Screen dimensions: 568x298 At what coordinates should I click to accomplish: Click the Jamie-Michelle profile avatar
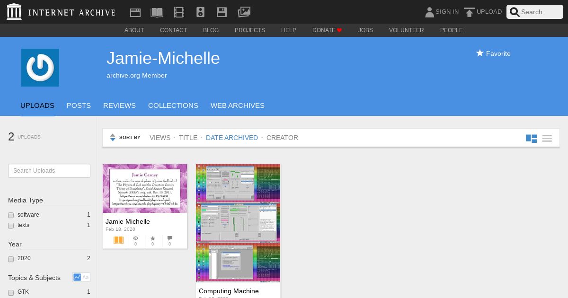click(x=40, y=68)
